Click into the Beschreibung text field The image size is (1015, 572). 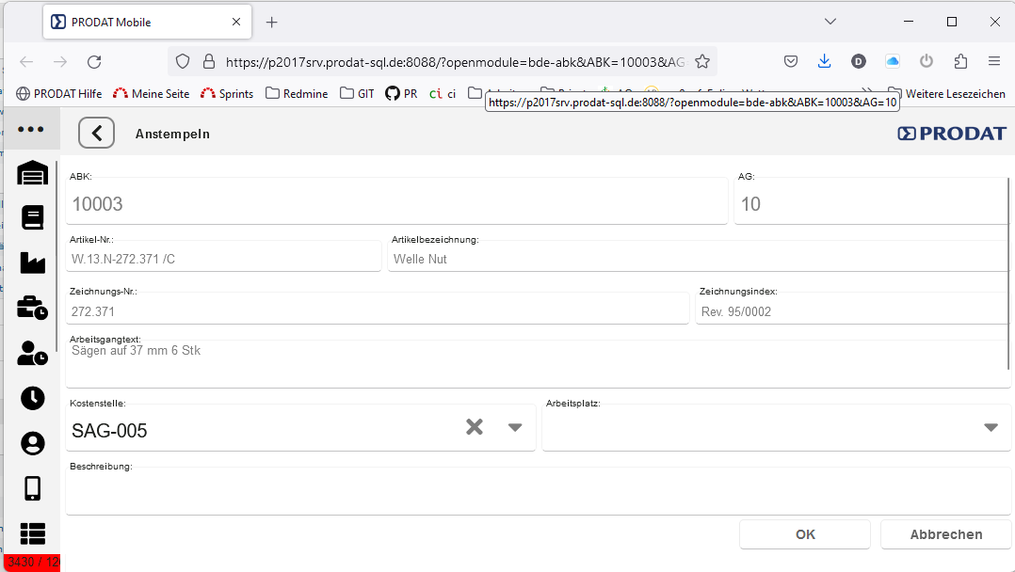537,493
